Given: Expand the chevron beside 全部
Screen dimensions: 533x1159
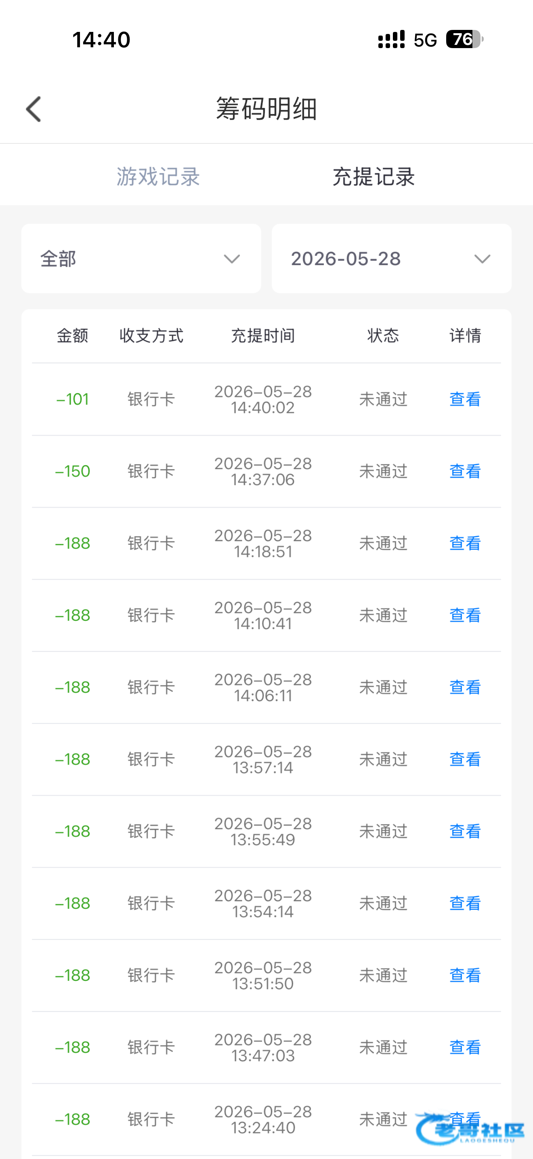Looking at the screenshot, I should point(232,259).
